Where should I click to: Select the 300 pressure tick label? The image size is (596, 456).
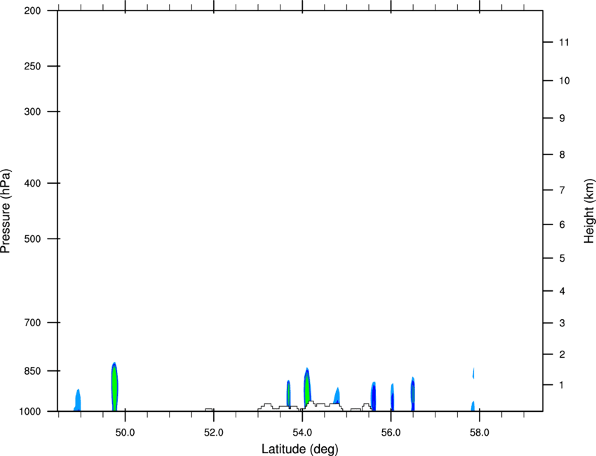[x=32, y=112]
